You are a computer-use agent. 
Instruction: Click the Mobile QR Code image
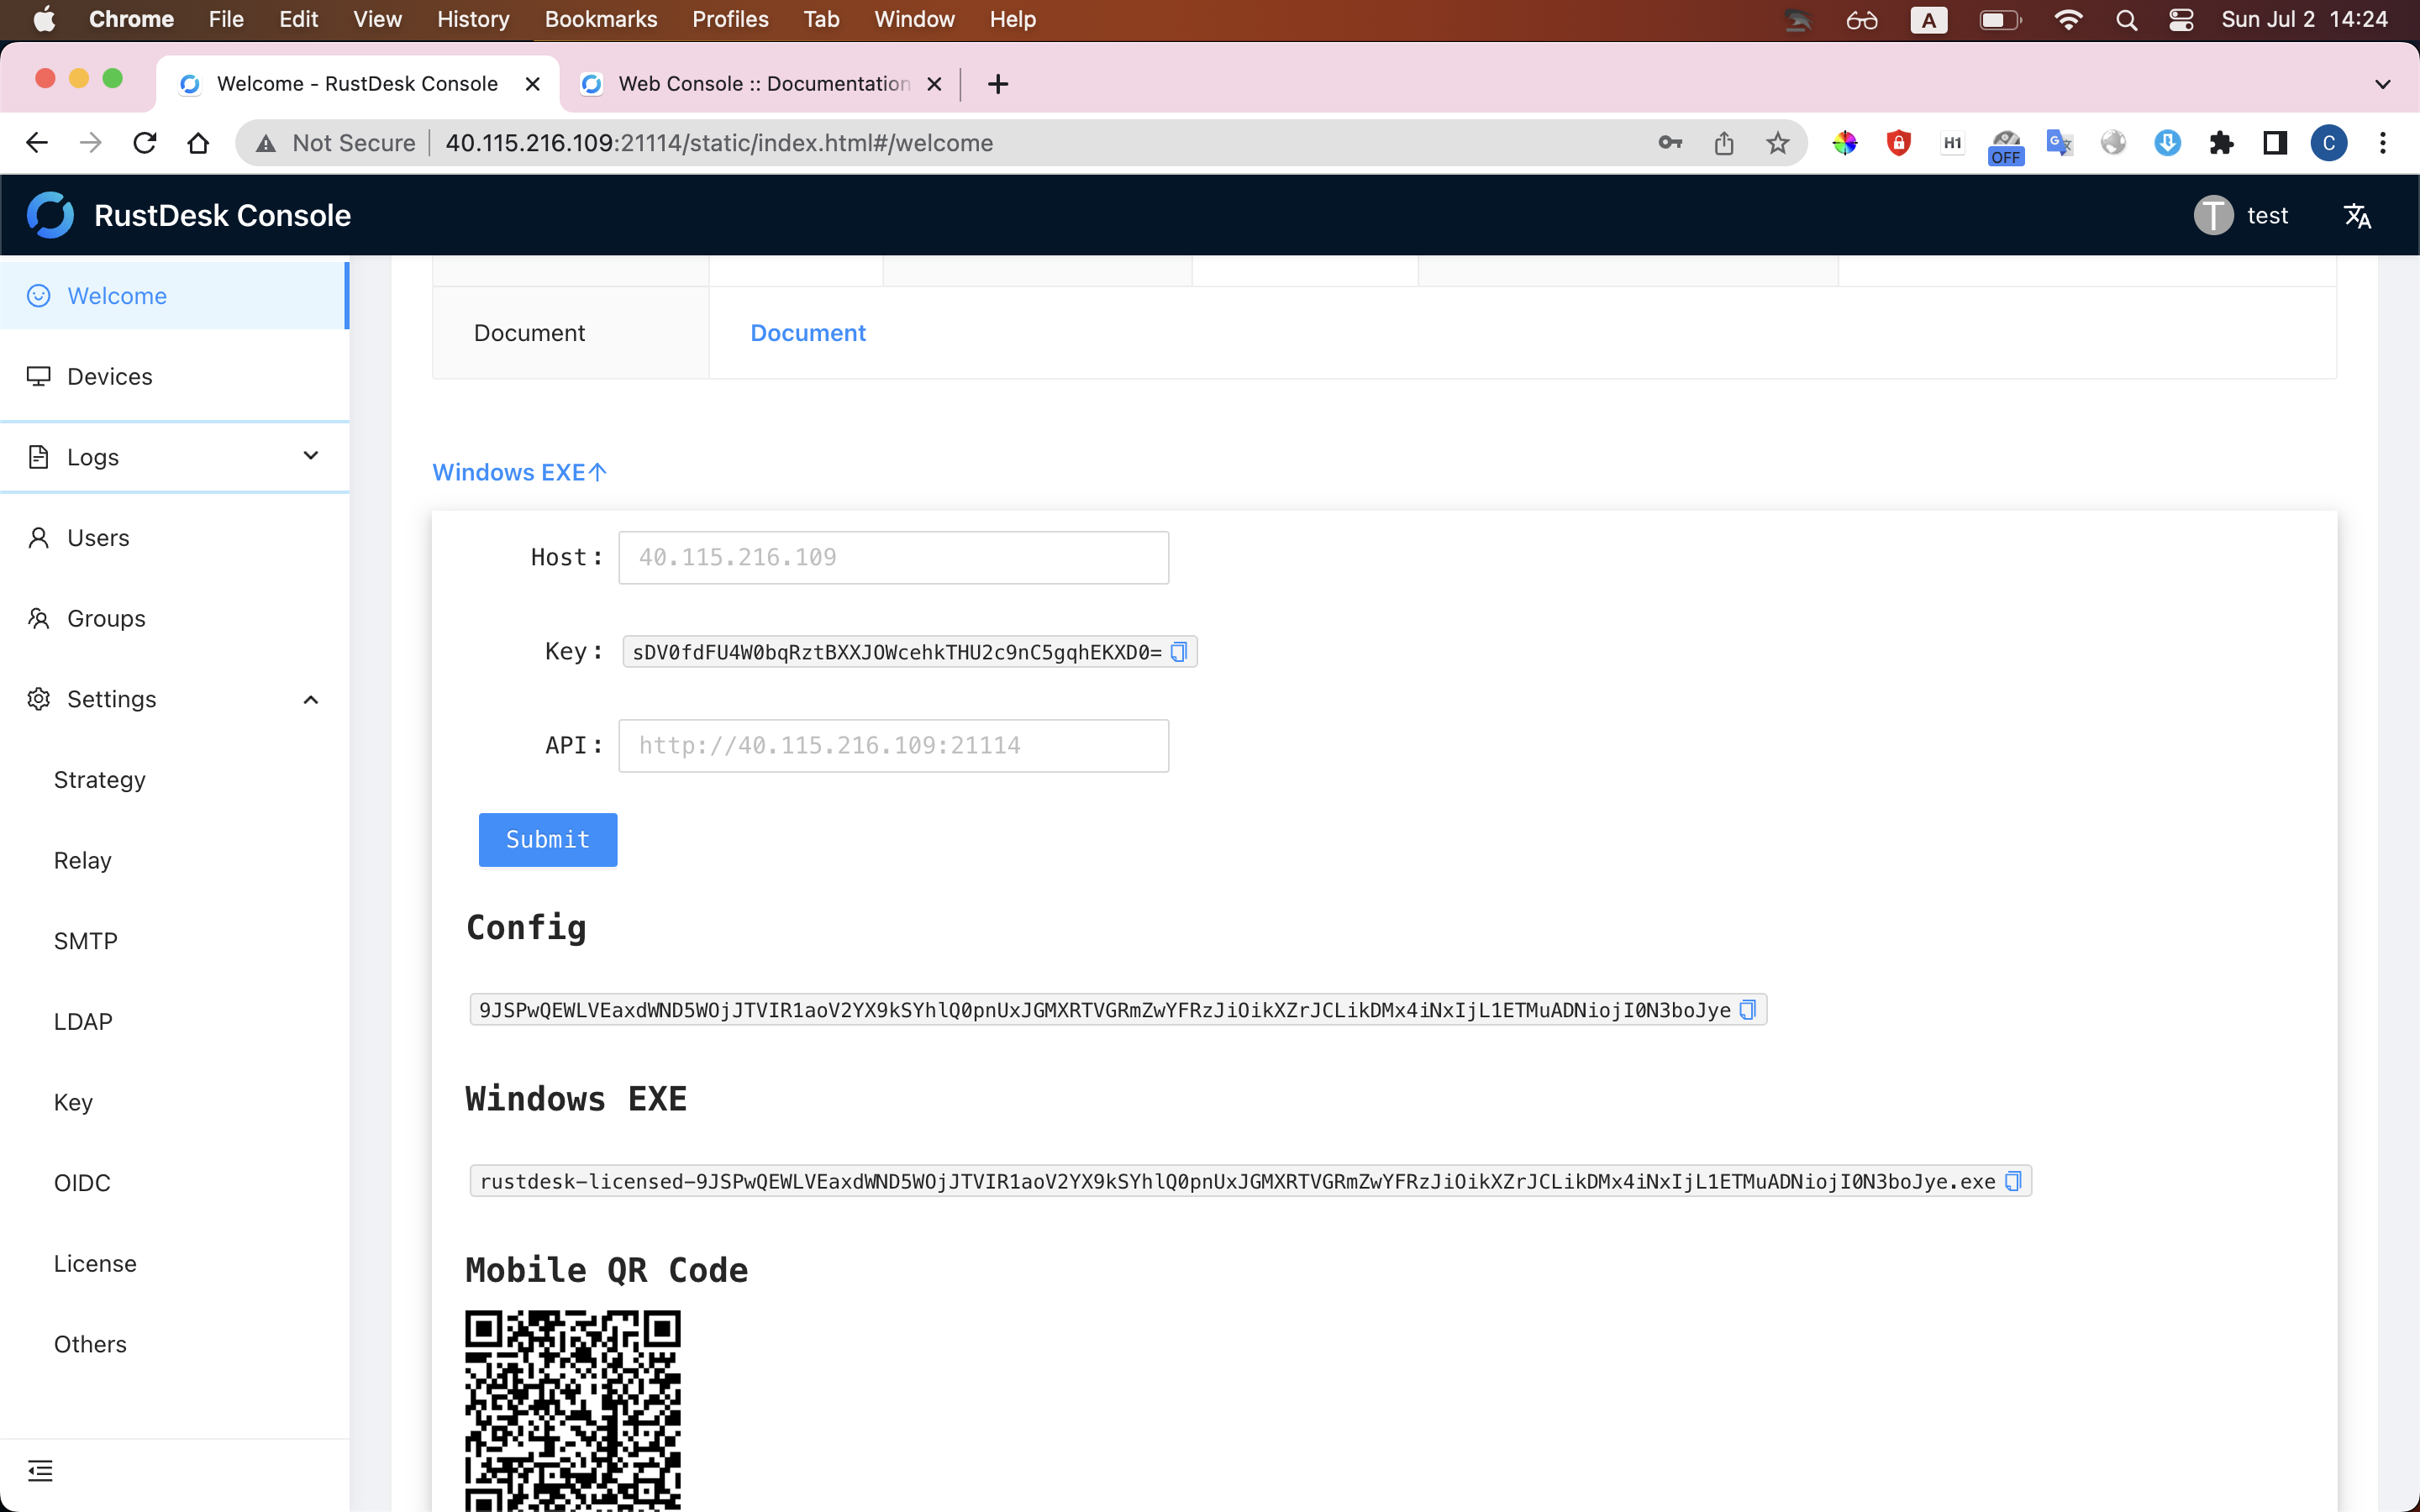(x=573, y=1410)
